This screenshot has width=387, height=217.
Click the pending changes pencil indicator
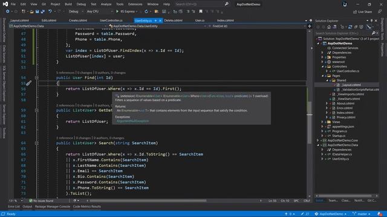(305, 214)
